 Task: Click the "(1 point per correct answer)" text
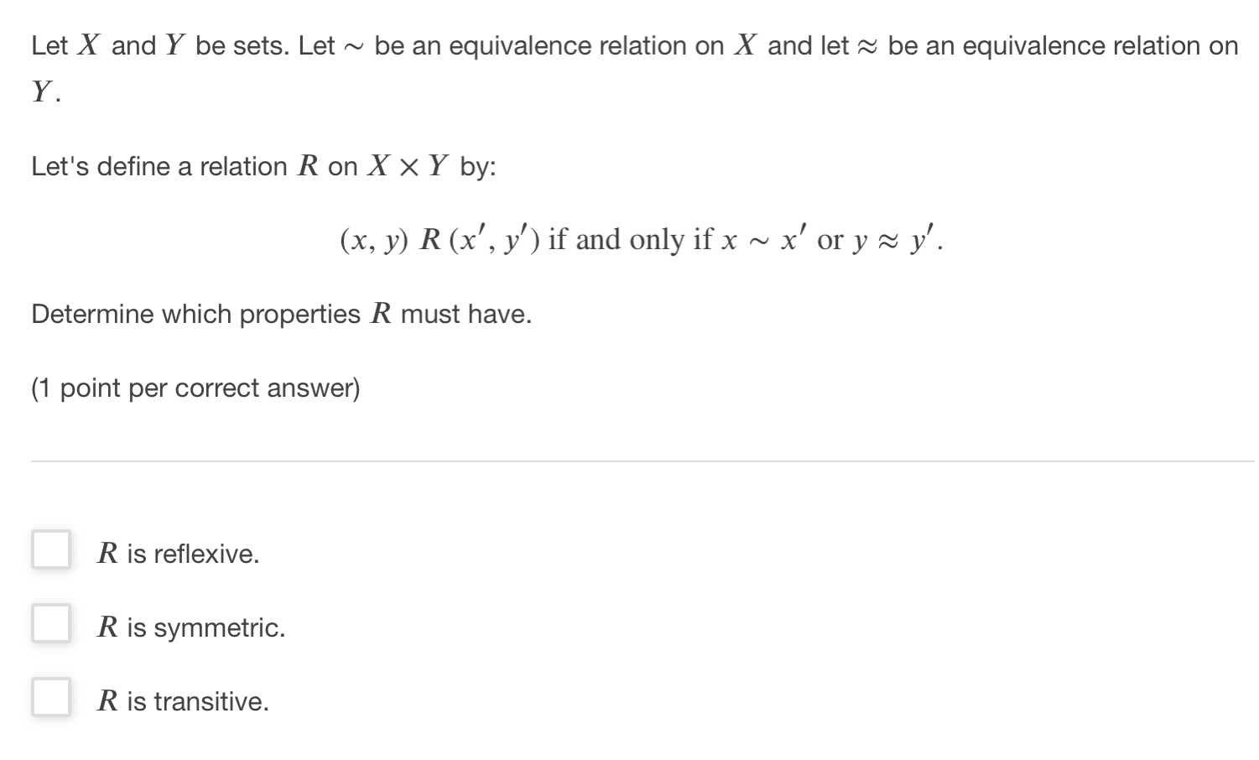(x=195, y=388)
